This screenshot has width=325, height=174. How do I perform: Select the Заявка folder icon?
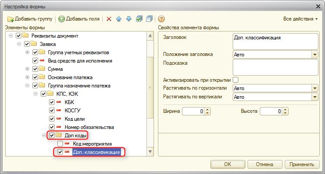pyautogui.click(x=34, y=44)
